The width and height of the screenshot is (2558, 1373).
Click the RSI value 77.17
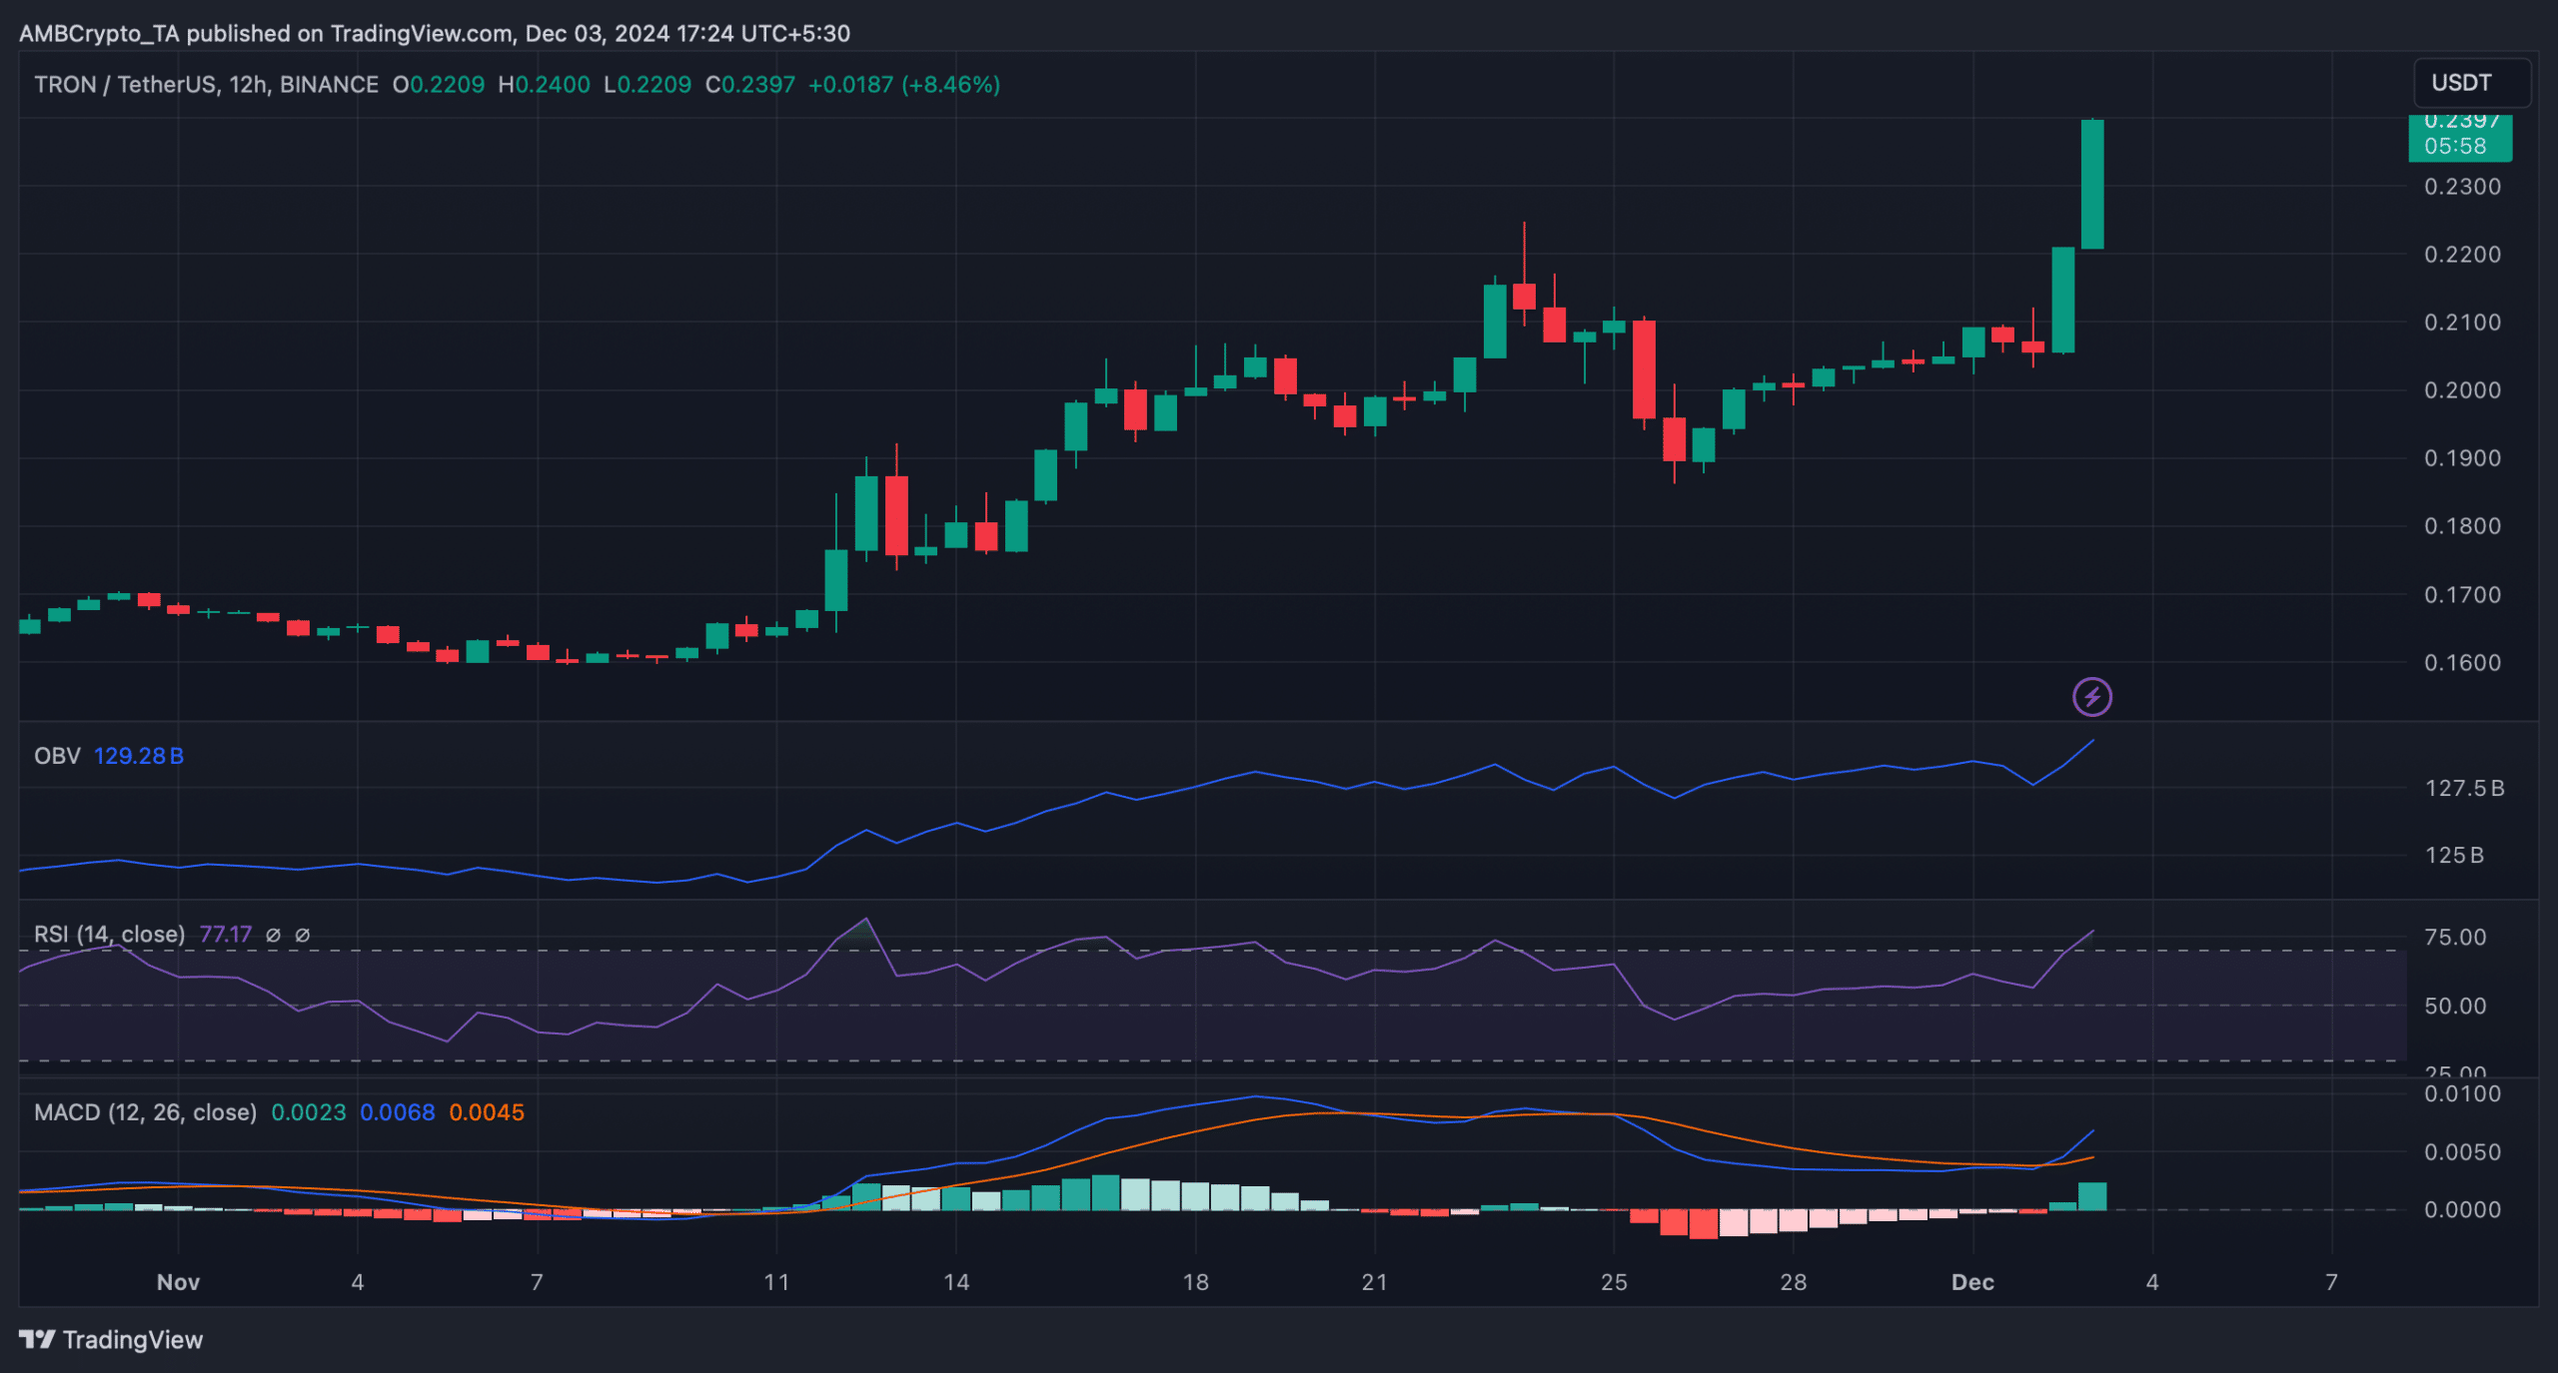tap(226, 935)
